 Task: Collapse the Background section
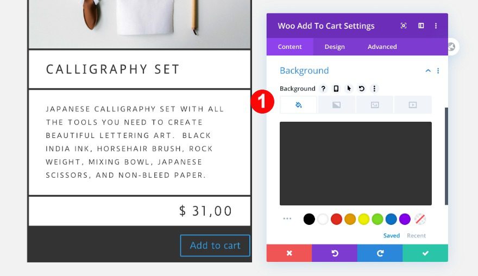(x=428, y=71)
